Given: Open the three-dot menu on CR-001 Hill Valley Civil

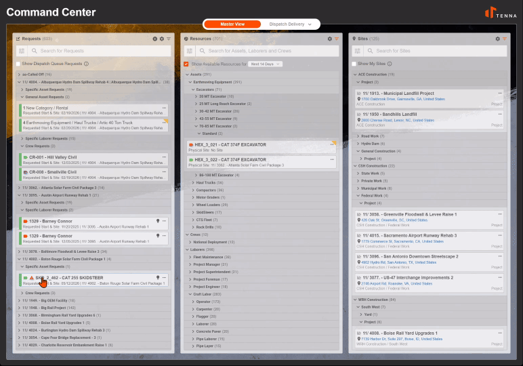Looking at the screenshot, I should [x=164, y=157].
